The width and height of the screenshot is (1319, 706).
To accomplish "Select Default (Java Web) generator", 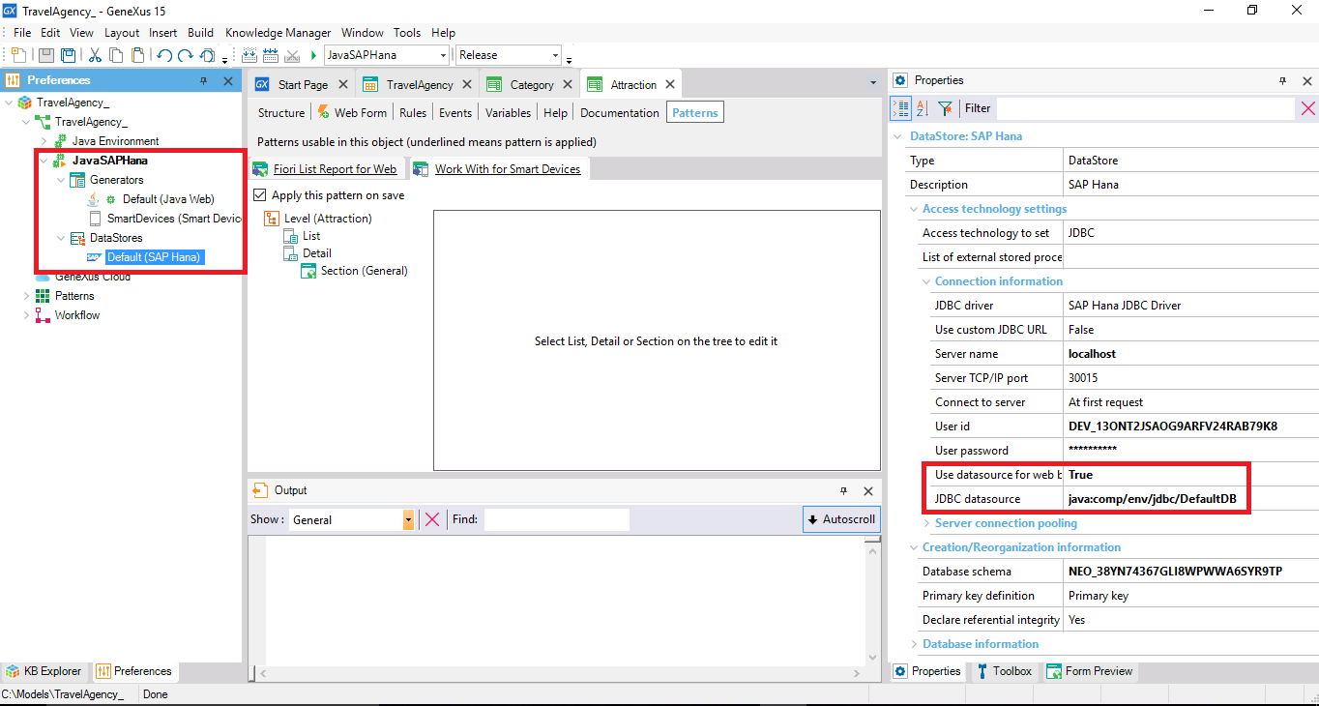I will click(x=168, y=199).
